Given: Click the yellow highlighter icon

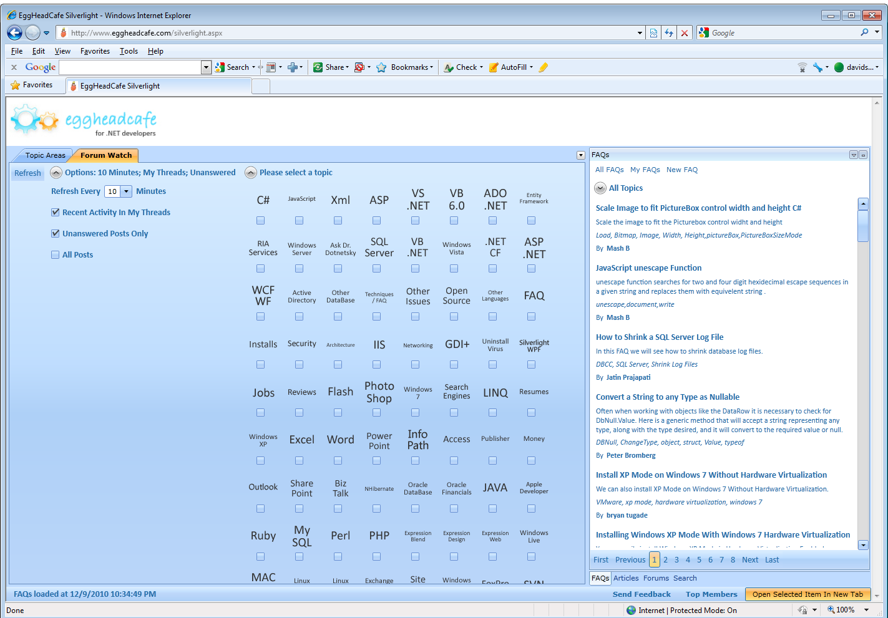Looking at the screenshot, I should (x=543, y=67).
